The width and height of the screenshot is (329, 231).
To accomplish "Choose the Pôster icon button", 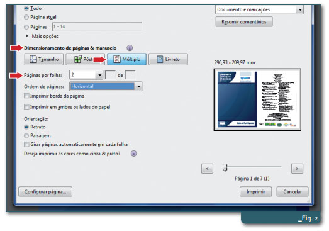I will (85, 59).
